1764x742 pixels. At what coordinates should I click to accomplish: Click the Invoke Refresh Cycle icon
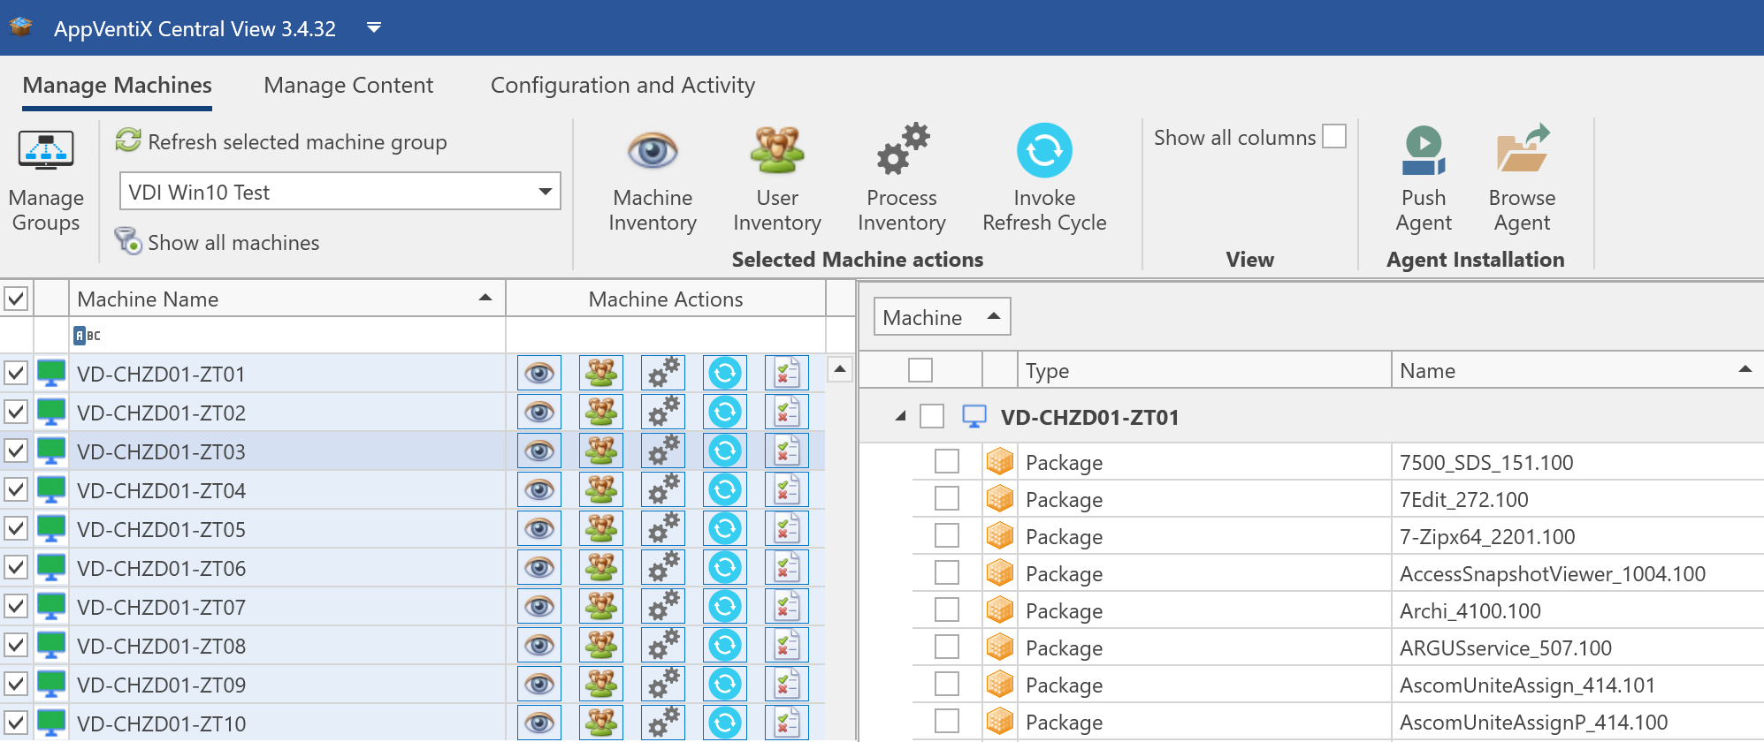[1044, 151]
